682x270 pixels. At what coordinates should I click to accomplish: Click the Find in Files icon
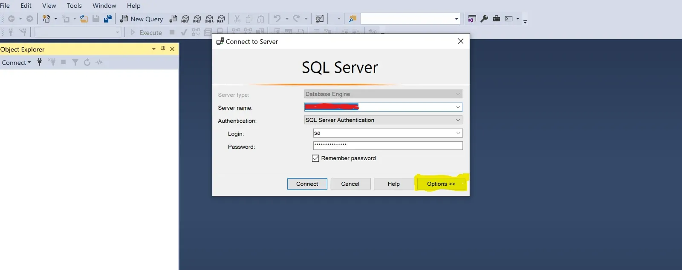(x=353, y=19)
